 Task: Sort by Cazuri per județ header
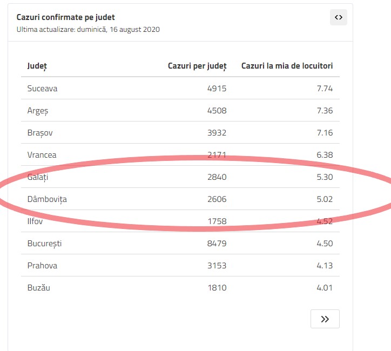(x=190, y=66)
